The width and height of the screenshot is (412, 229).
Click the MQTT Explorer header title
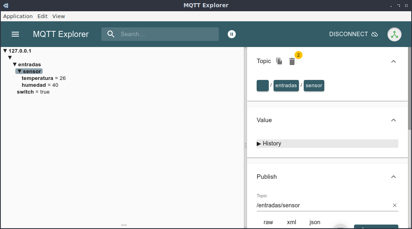61,34
